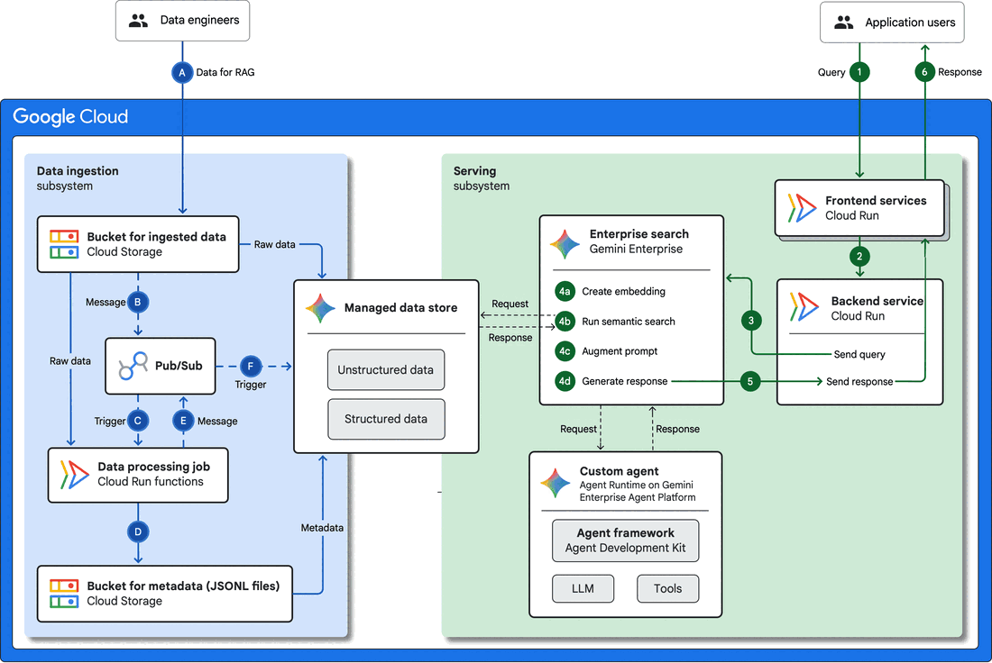Click the Google Cloud logo
992x663 pixels.
pyautogui.click(x=70, y=116)
